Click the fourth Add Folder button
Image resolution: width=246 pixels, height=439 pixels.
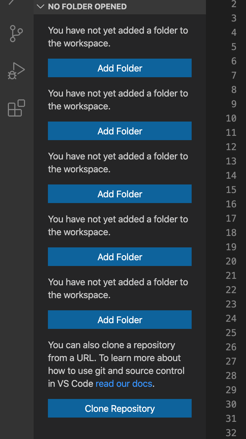(119, 256)
